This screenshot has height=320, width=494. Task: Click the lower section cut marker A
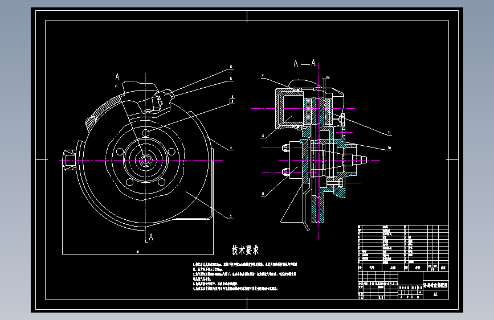point(151,237)
